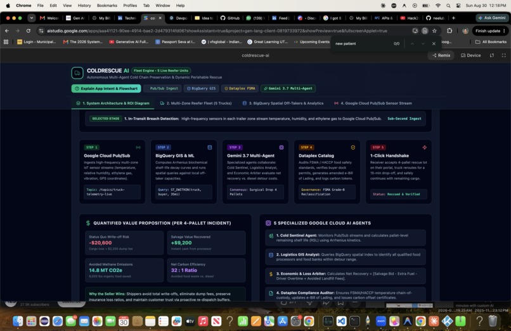
Task: Click the Status Quo Write-off Risk card
Action: [124, 243]
